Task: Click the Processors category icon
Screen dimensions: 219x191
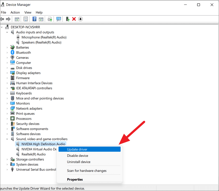Action: click(x=13, y=118)
